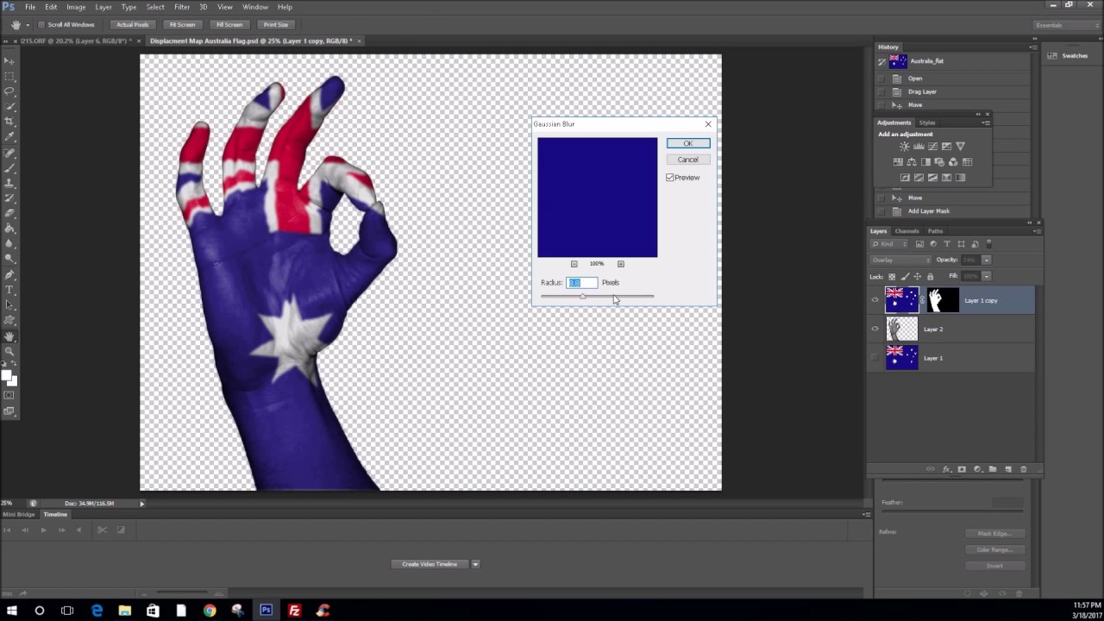
Task: Toggle history brush source for Open state
Action: coord(881,78)
